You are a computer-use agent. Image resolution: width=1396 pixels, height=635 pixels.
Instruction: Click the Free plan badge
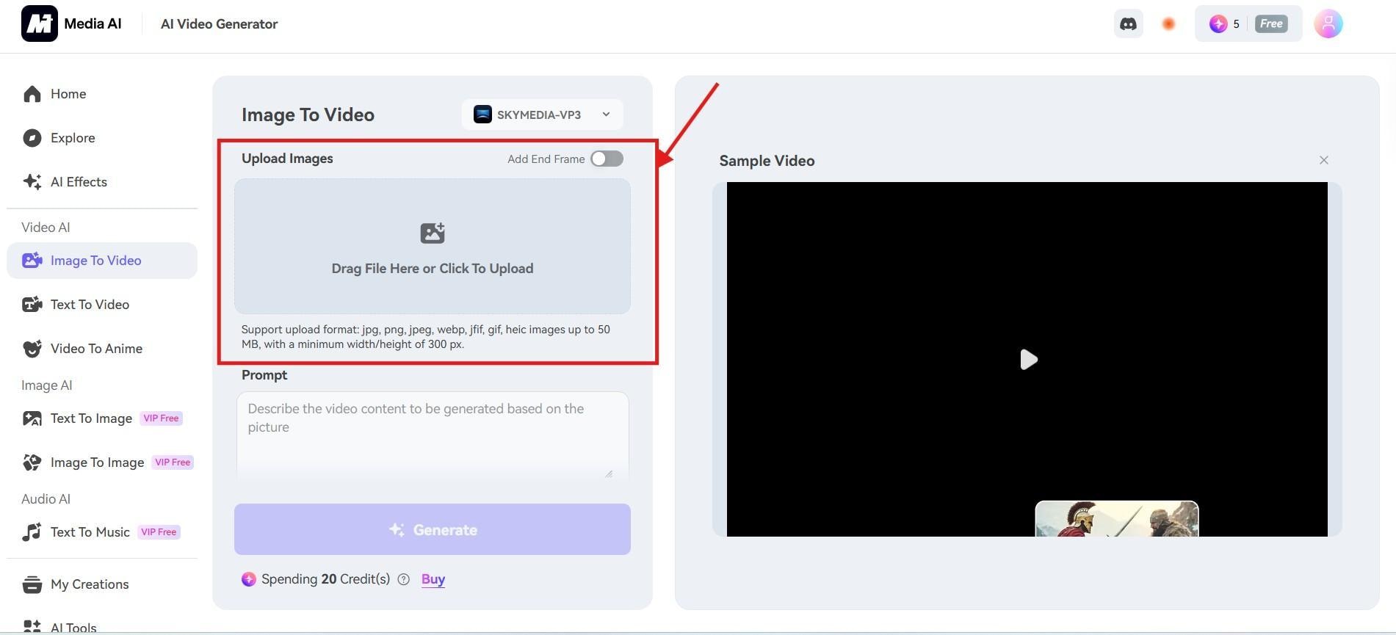point(1271,24)
